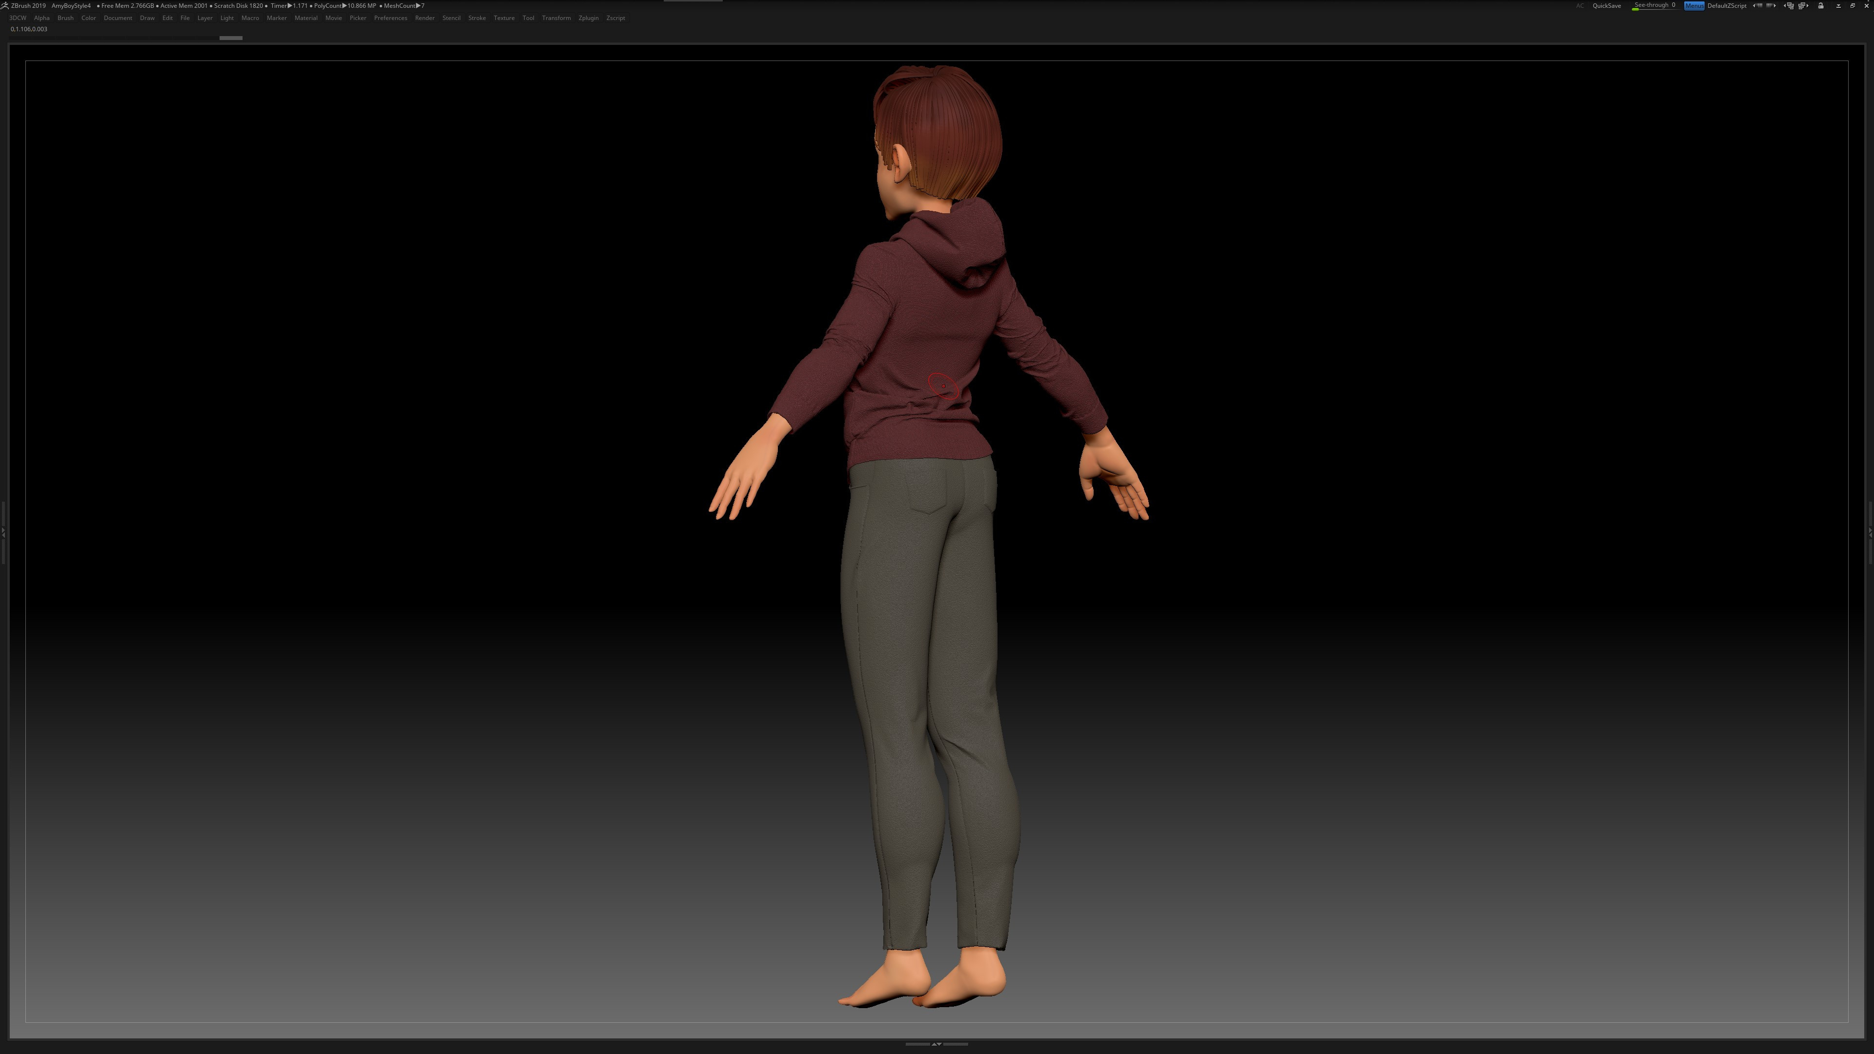This screenshot has height=1054, width=1874.
Task: Click the left tray divider handle
Action: [3, 533]
